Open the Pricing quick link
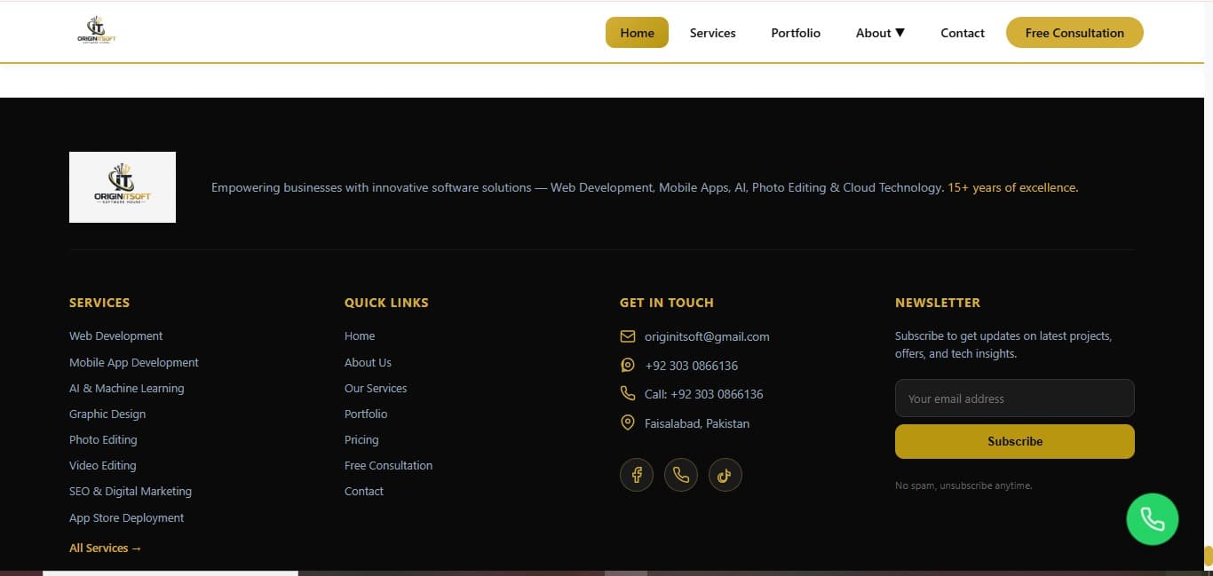This screenshot has width=1213, height=576. click(361, 439)
